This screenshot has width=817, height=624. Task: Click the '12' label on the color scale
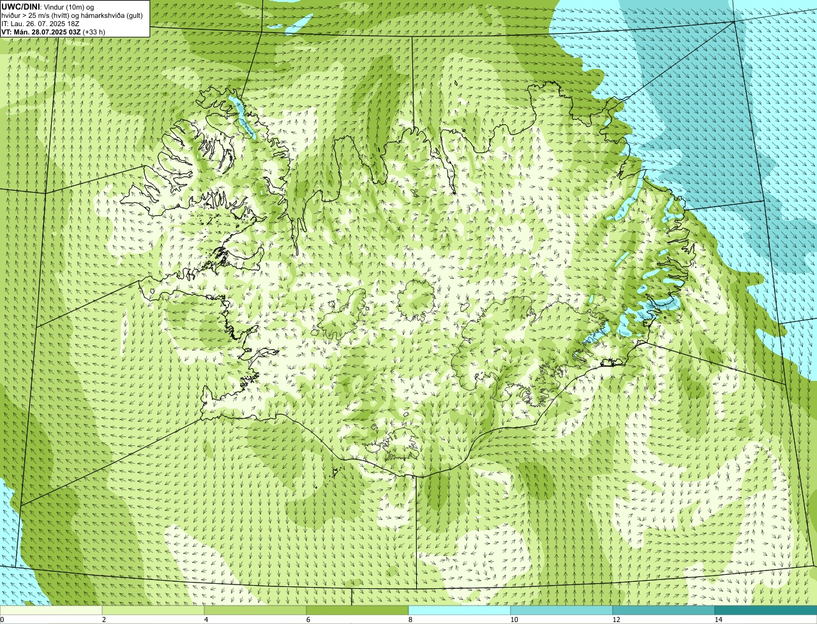pos(616,620)
